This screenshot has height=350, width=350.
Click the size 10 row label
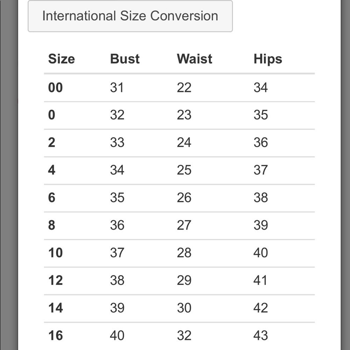tap(55, 253)
